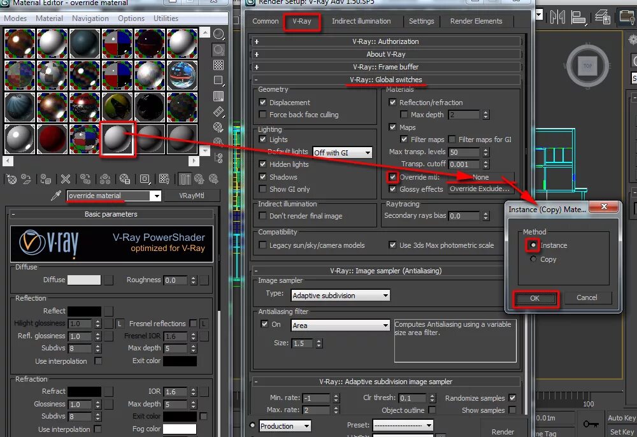Select Copy radio button
This screenshot has width=637, height=437.
point(533,259)
